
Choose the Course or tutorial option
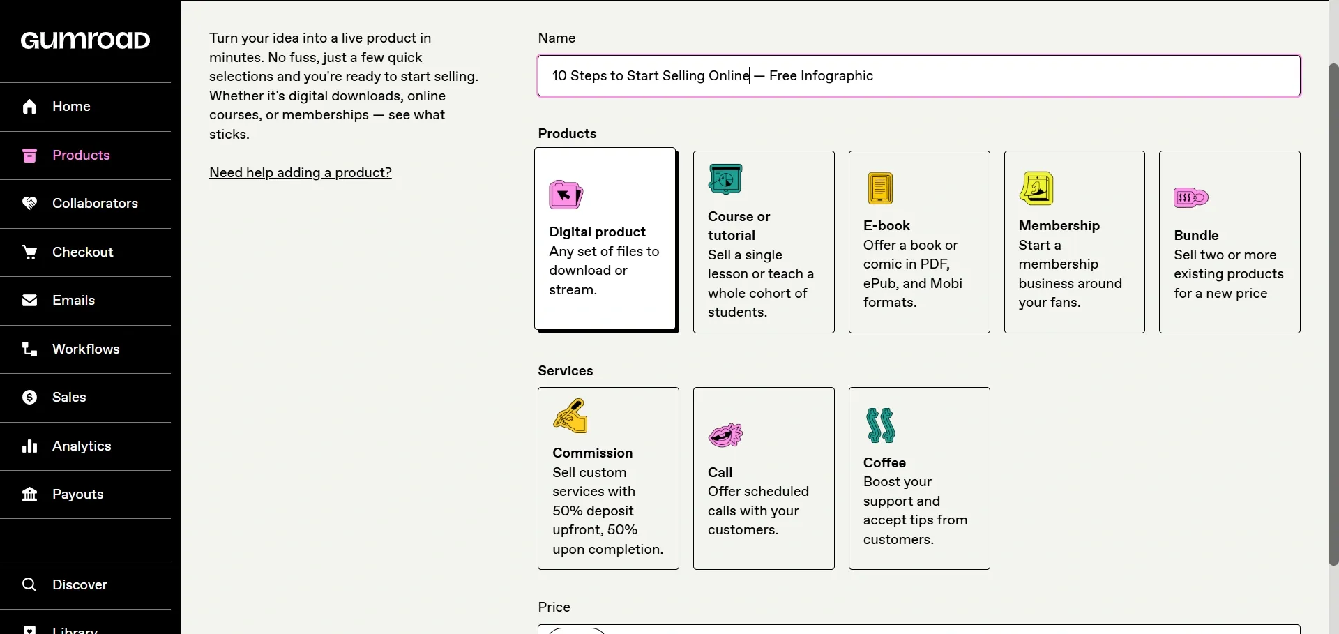pyautogui.click(x=764, y=242)
